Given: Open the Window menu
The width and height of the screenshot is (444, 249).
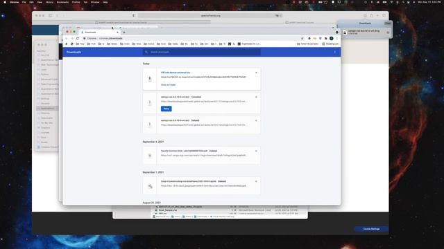Looking at the screenshot, I should click(x=95, y=2).
